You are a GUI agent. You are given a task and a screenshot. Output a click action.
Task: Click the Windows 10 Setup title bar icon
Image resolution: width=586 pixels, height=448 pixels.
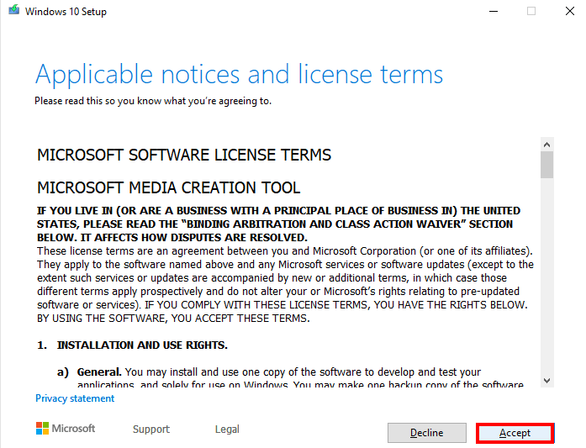click(13, 10)
